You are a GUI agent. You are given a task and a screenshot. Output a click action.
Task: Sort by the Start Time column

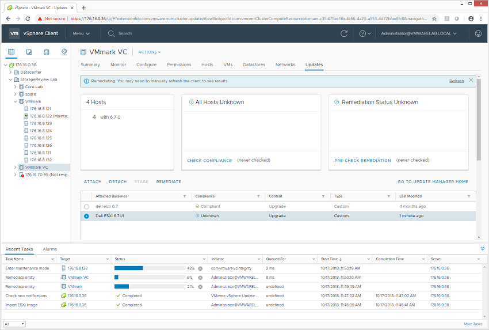point(331,259)
